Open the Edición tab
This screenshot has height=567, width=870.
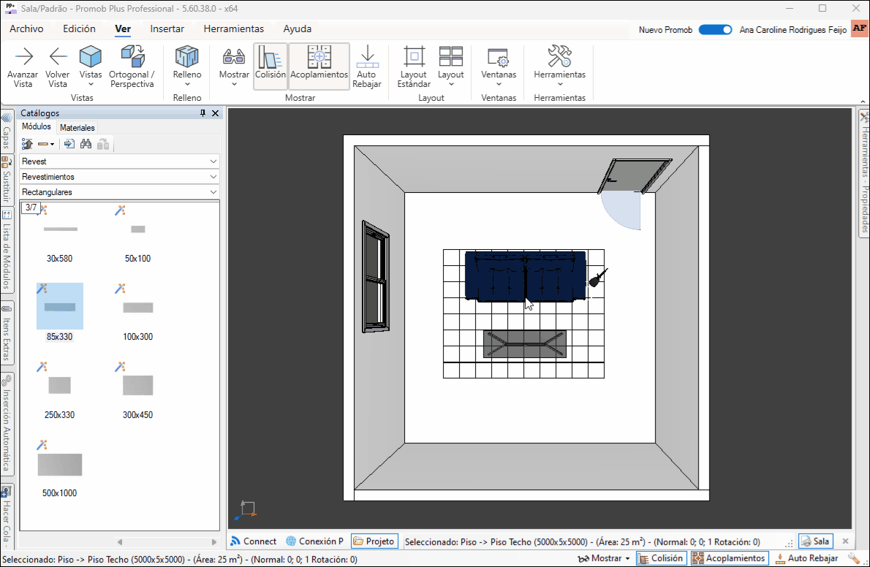point(79,28)
